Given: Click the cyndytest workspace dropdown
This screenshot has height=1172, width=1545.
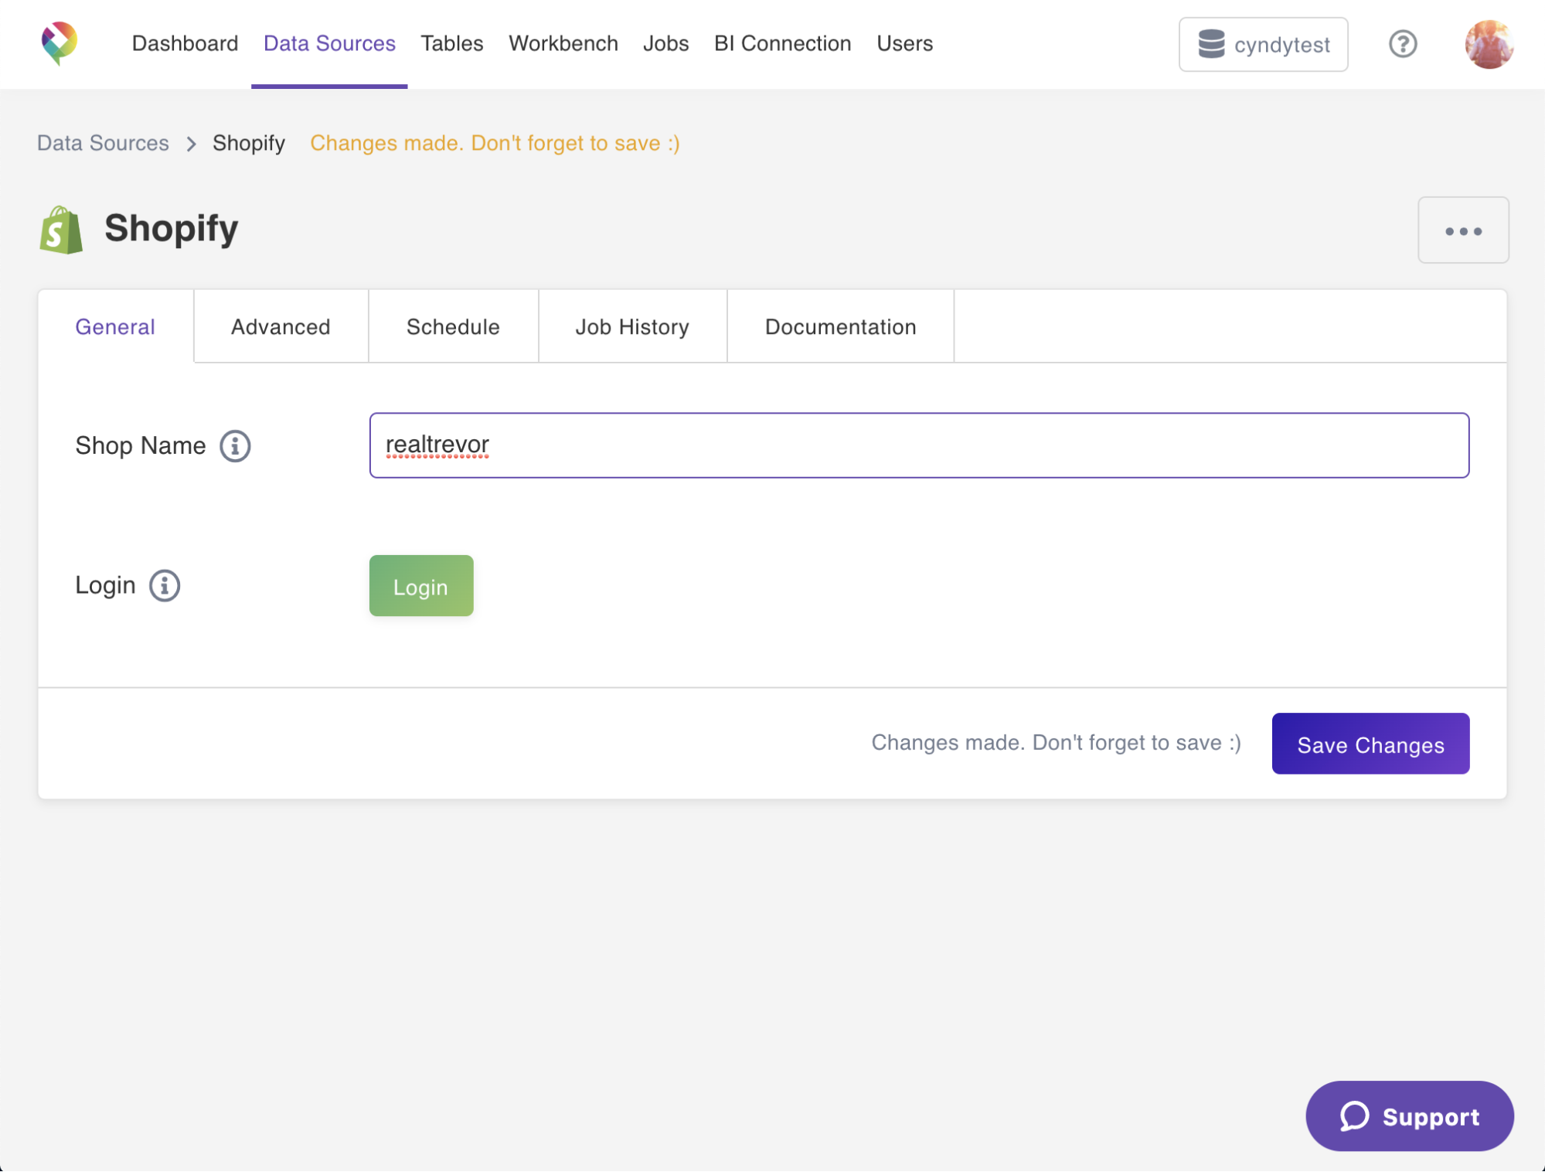Looking at the screenshot, I should (1262, 44).
